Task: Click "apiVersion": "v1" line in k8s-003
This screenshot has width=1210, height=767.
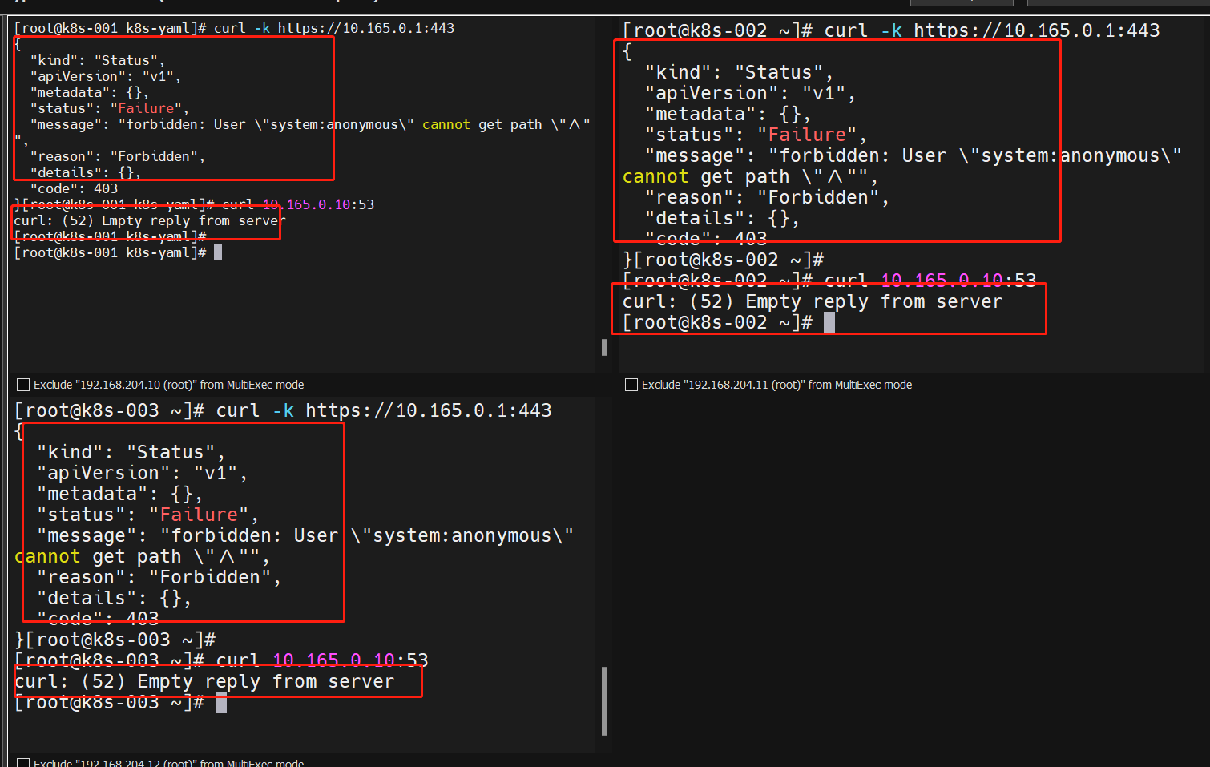Action: point(142,473)
